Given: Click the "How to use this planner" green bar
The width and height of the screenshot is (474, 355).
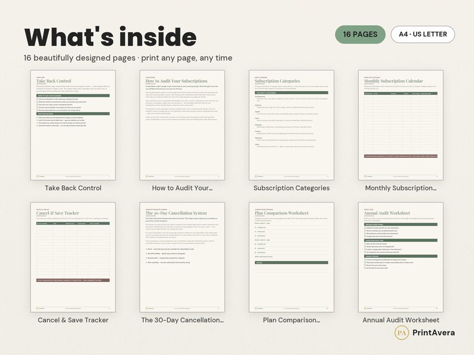Looking at the screenshot, I should [x=73, y=96].
